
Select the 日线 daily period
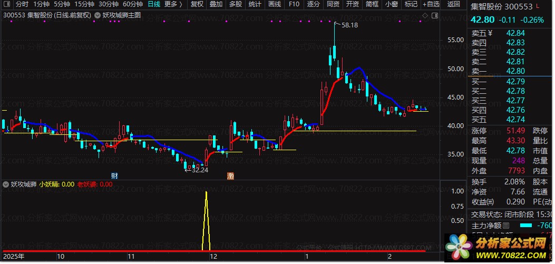click(154, 4)
